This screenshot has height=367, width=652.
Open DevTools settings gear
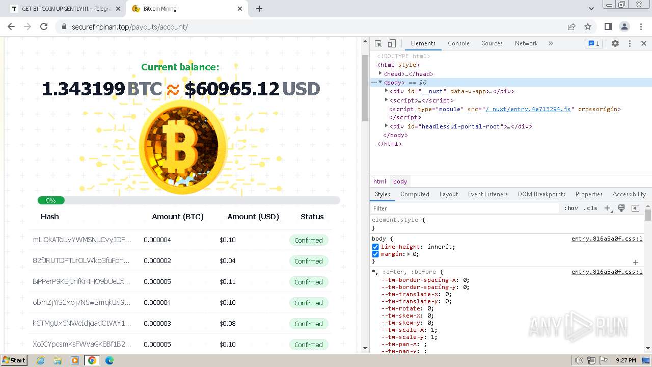tap(615, 43)
